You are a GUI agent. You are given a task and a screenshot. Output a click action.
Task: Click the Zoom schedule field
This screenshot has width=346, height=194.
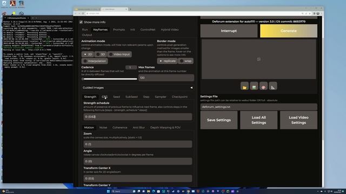pyautogui.click(x=138, y=144)
